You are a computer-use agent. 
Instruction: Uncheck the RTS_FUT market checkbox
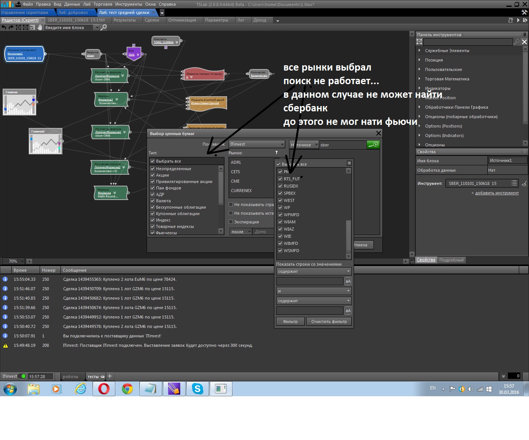point(280,179)
